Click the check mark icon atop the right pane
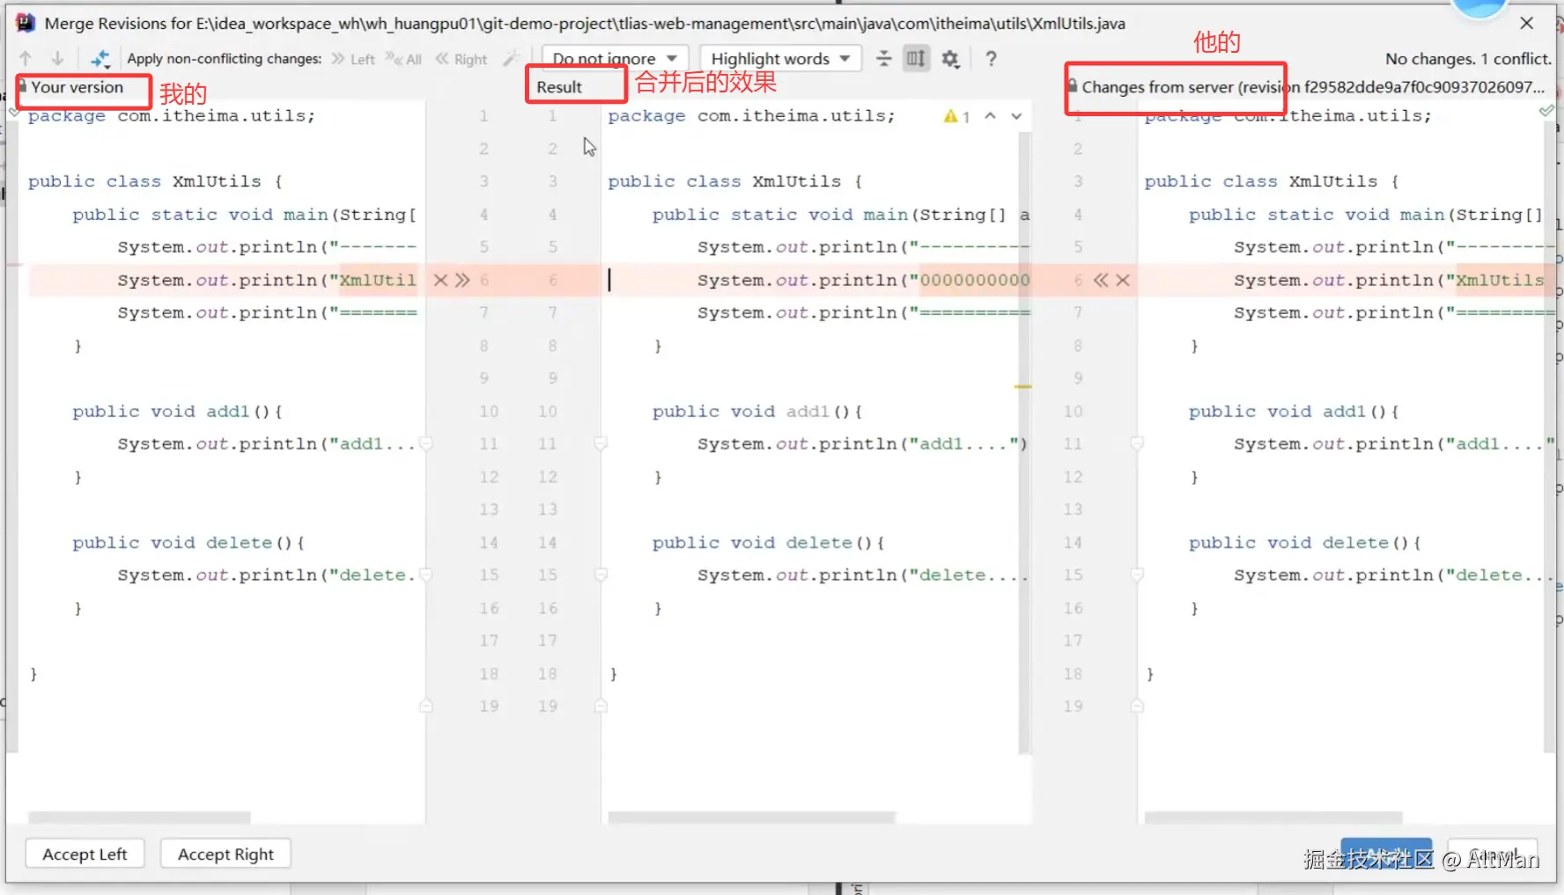1564x895 pixels. 1546,111
